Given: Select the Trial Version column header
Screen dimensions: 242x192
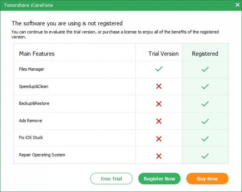Looking at the screenshot, I should point(163,53).
